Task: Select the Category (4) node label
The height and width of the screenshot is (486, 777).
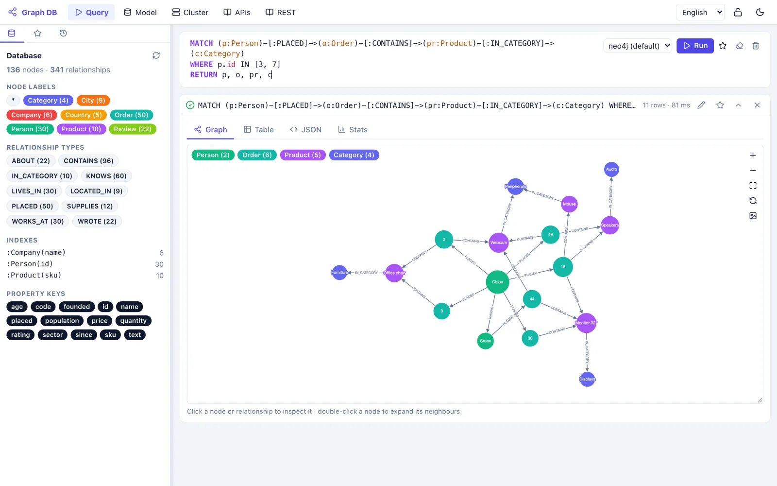Action: tap(48, 101)
